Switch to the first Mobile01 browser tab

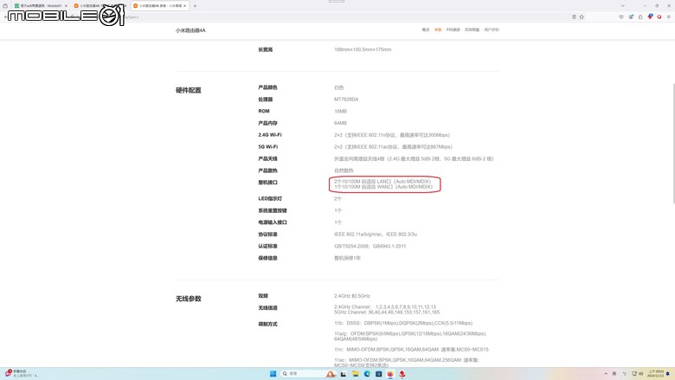pos(40,5)
